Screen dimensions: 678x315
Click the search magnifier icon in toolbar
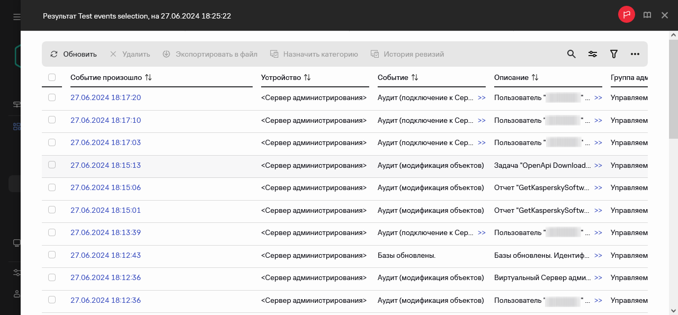point(571,54)
